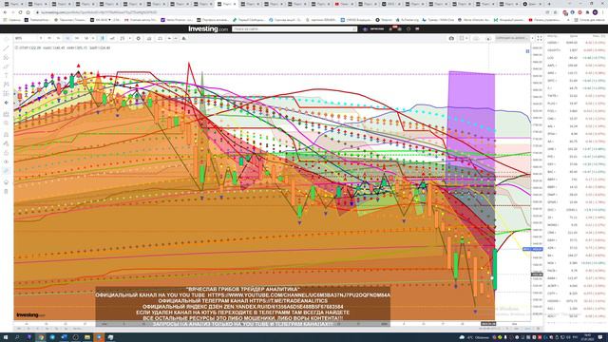Click the LCO row in watchlist

coord(576,58)
